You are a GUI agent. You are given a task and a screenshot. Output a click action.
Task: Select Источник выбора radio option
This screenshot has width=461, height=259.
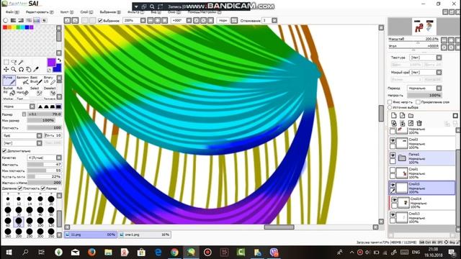[x=390, y=107]
